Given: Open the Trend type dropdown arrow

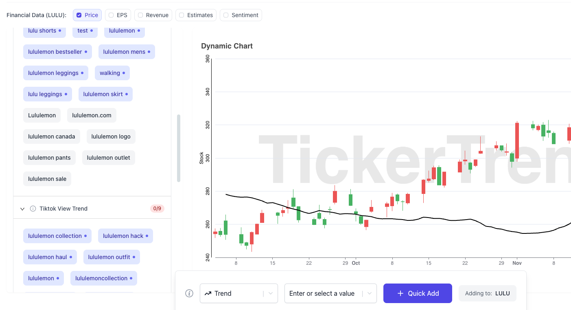Looking at the screenshot, I should click(271, 293).
